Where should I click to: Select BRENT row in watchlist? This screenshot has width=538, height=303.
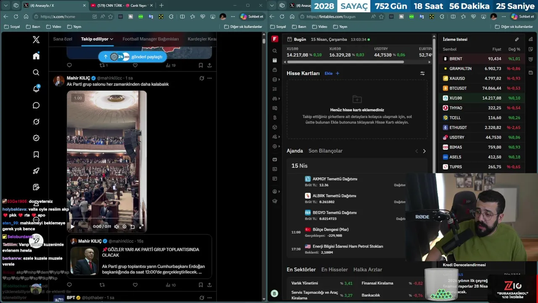pyautogui.click(x=481, y=59)
